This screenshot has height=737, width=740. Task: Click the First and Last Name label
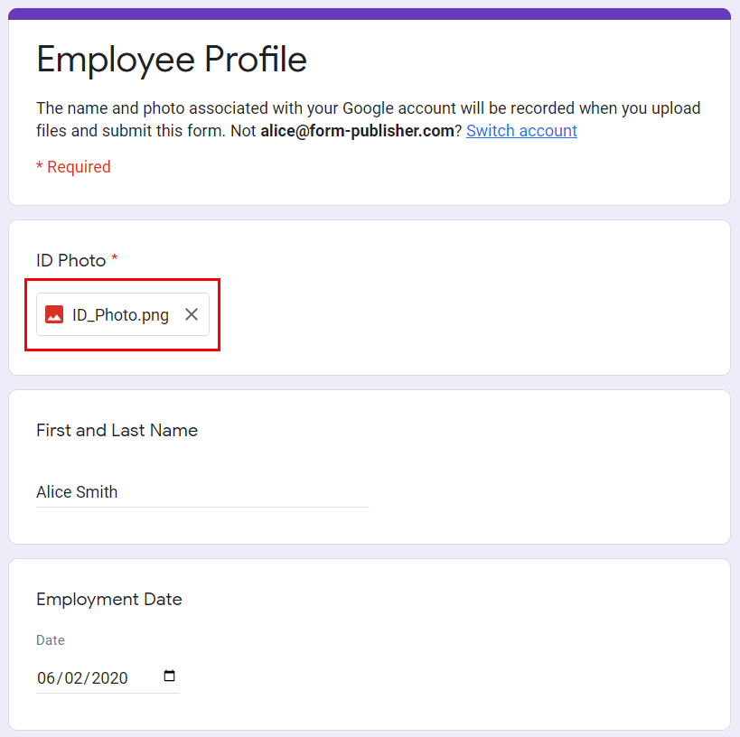(x=117, y=430)
